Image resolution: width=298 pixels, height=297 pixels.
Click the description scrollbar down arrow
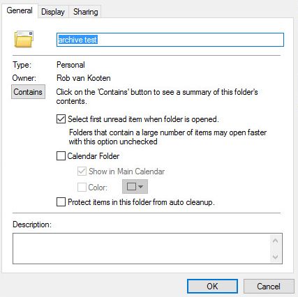(276, 257)
